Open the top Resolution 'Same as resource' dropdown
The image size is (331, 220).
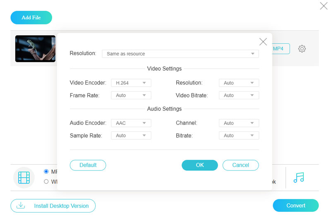point(180,54)
